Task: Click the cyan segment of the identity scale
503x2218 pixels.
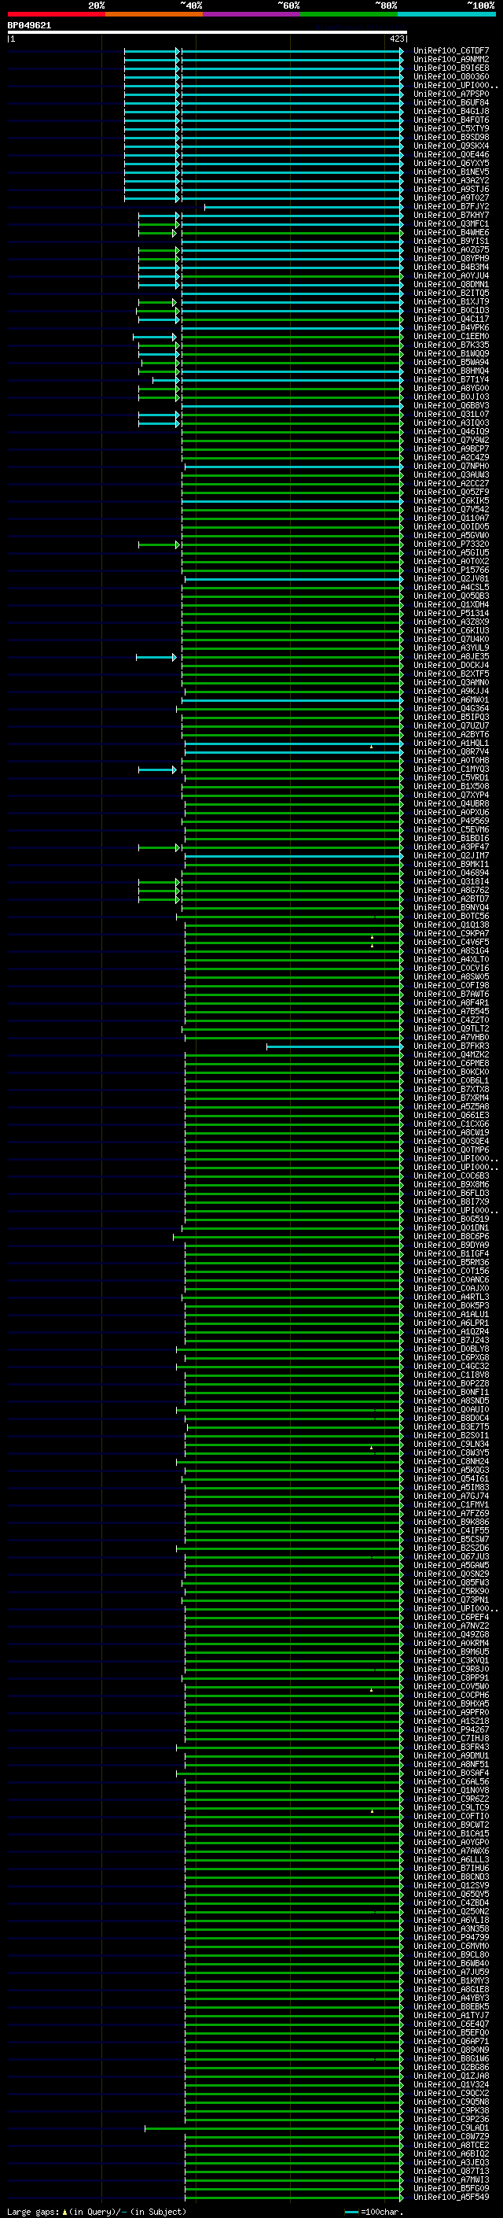Action: [x=446, y=14]
